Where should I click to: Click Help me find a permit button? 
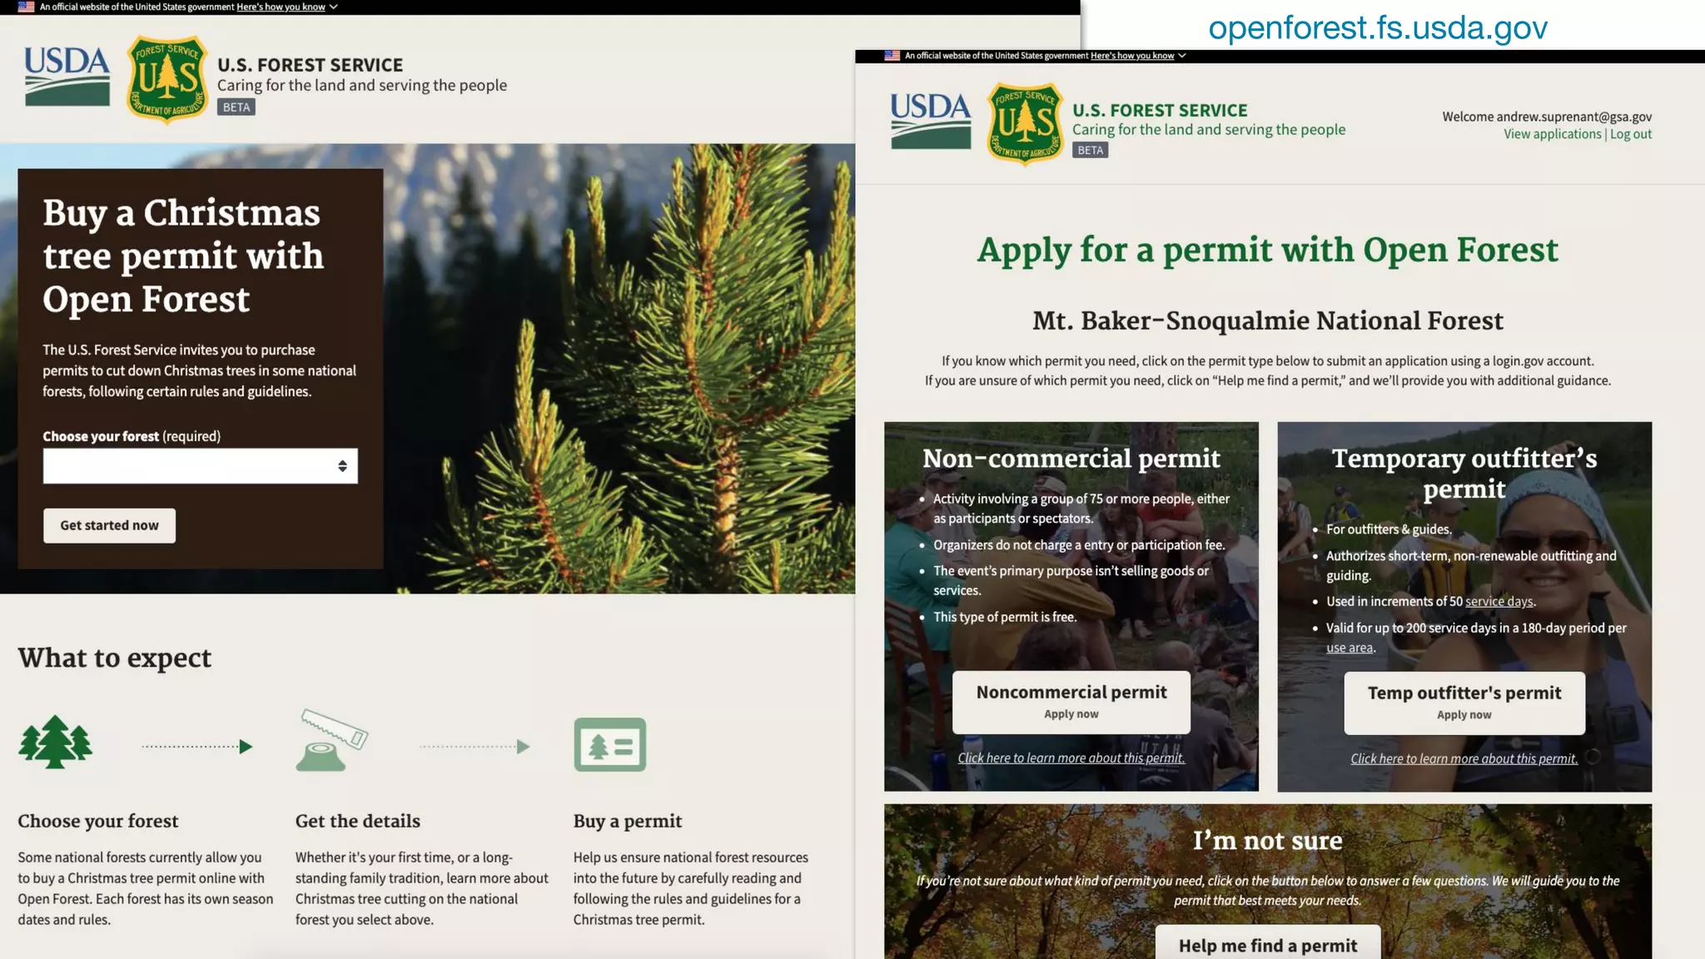tap(1267, 945)
